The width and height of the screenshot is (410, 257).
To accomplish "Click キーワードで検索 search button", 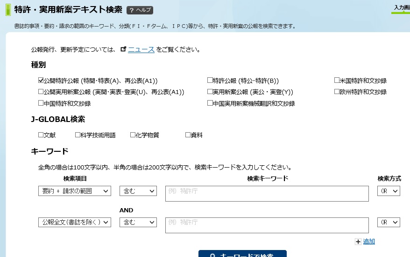I will 242,254.
